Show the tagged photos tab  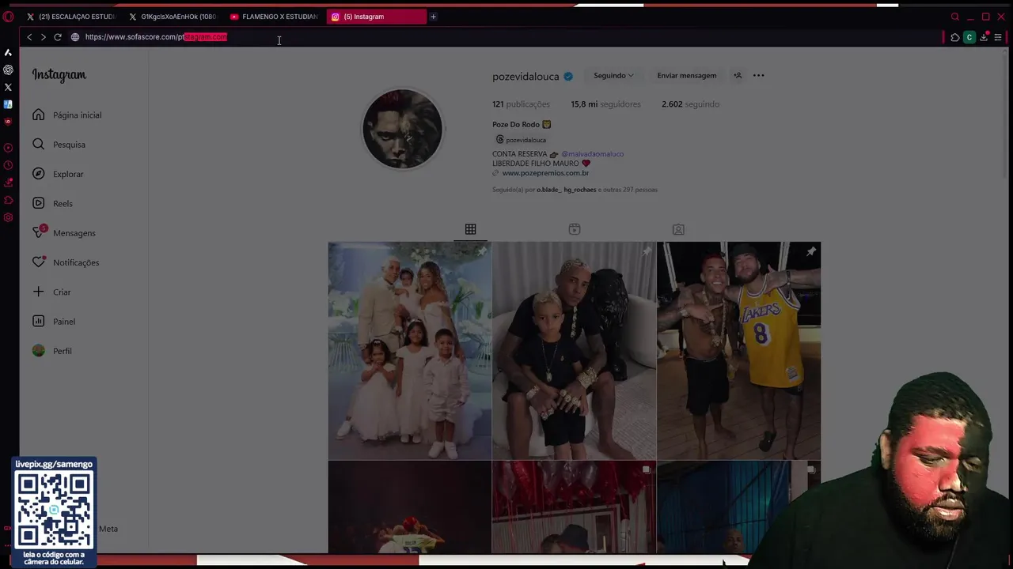point(678,229)
